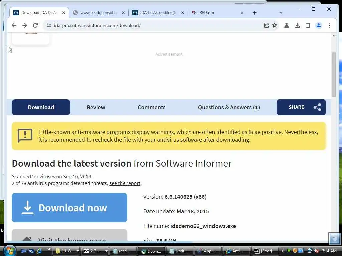The height and width of the screenshot is (256, 342).
Task: Click the date update Mar 18, 2015
Action: point(193,211)
